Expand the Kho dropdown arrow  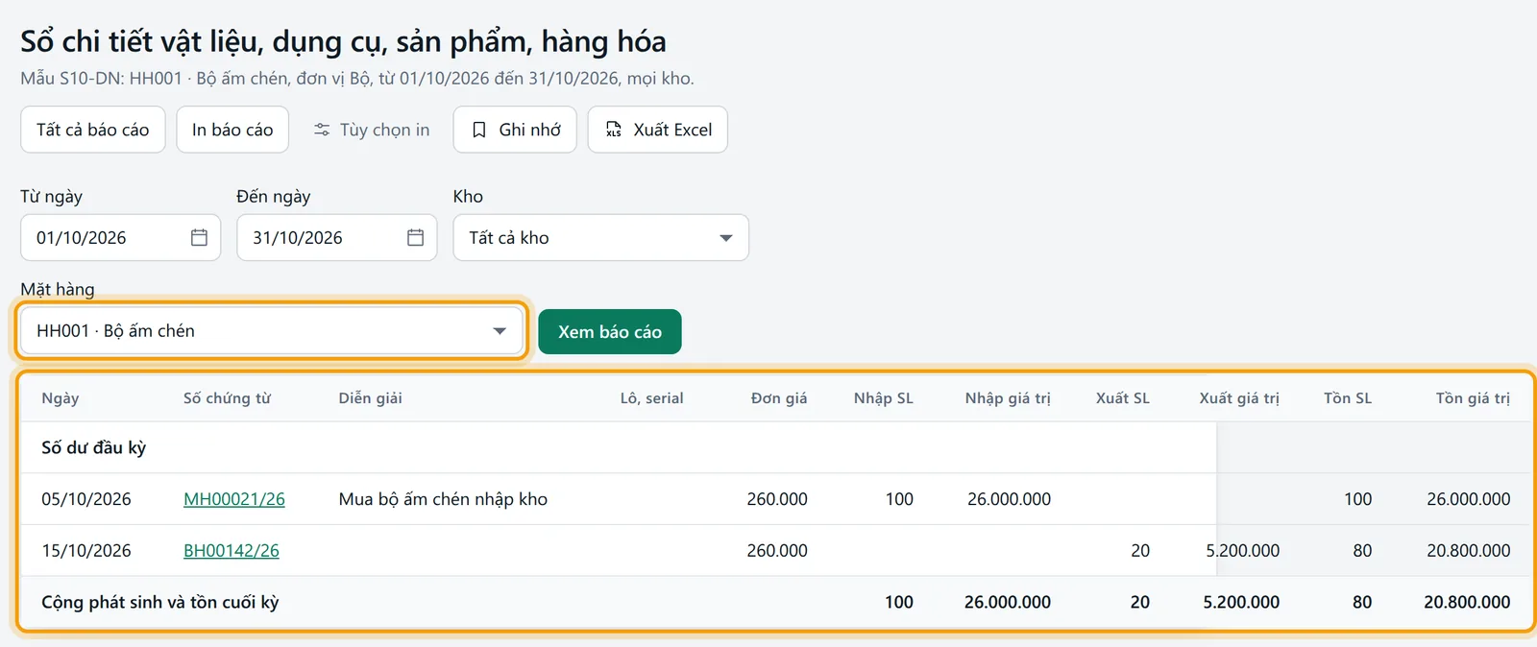[726, 238]
